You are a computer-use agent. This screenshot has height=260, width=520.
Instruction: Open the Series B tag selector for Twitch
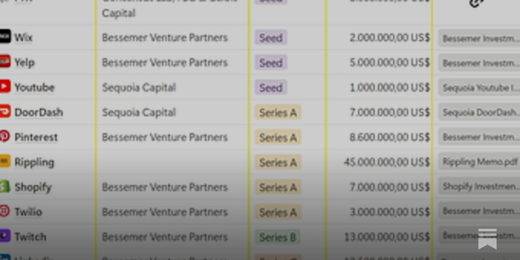(278, 237)
